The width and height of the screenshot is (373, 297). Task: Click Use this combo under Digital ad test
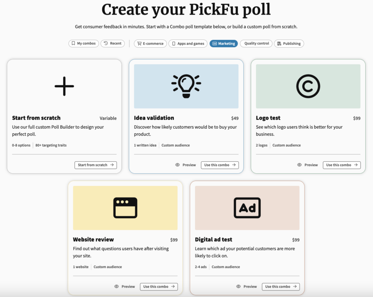click(280, 287)
